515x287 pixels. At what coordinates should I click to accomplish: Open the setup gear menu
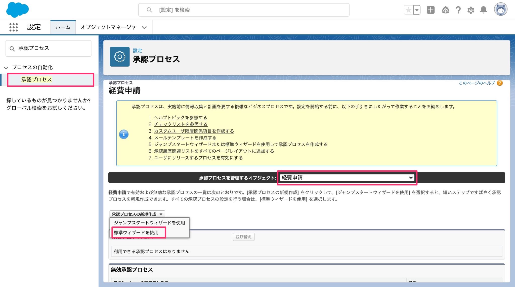tap(471, 10)
